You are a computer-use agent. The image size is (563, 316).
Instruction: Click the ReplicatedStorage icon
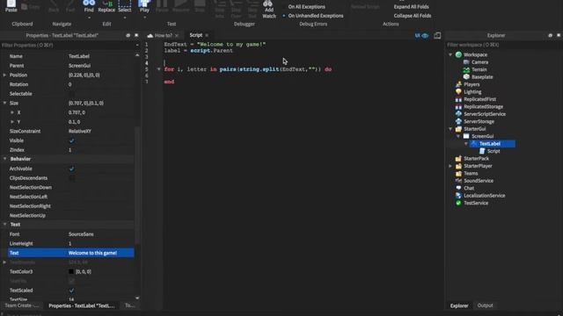click(x=458, y=107)
